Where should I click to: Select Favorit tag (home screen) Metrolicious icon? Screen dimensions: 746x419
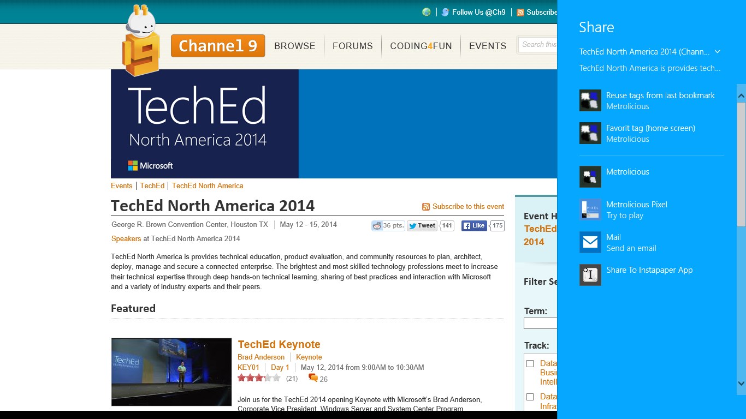click(x=590, y=133)
